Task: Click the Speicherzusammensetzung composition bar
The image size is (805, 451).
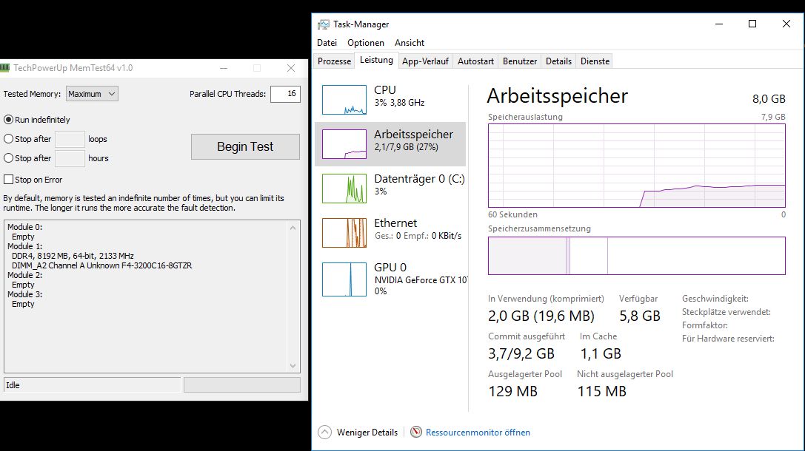Action: coord(637,256)
